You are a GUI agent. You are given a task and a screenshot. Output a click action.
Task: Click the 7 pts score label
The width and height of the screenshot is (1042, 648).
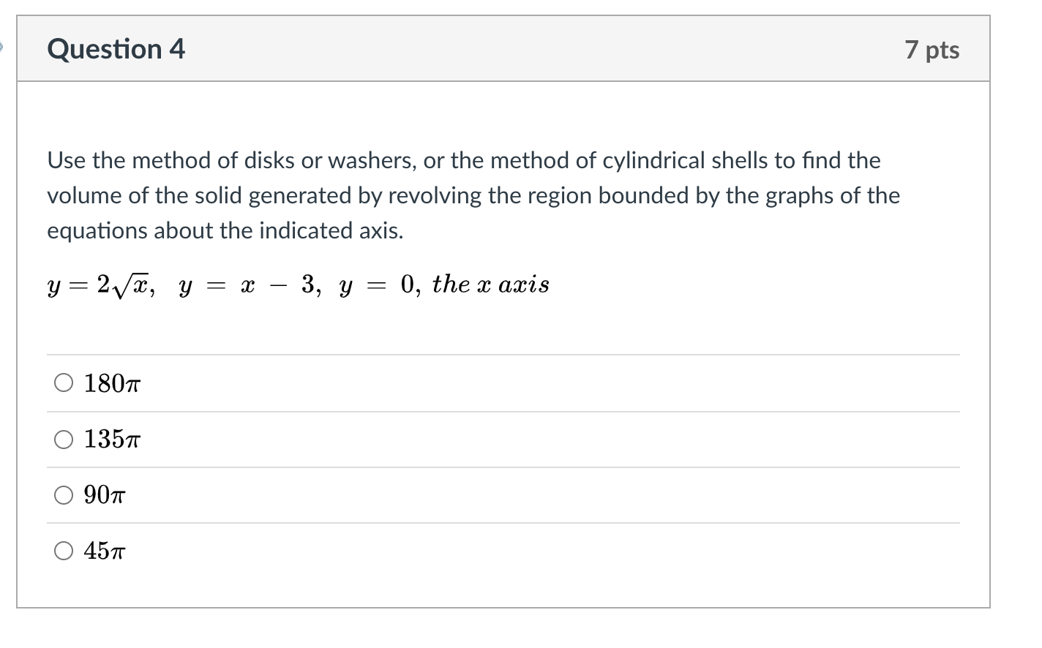coord(932,50)
